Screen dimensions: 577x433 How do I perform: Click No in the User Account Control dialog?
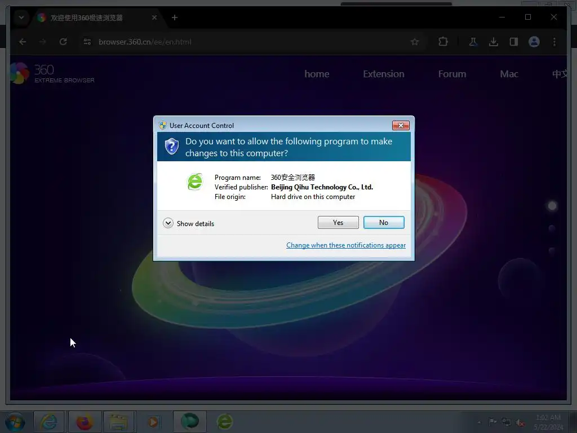384,222
